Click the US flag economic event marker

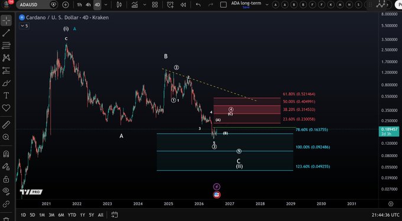216,195
